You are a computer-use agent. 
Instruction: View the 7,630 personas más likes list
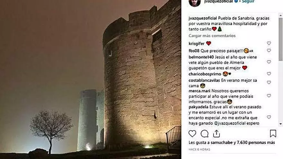[256, 143]
